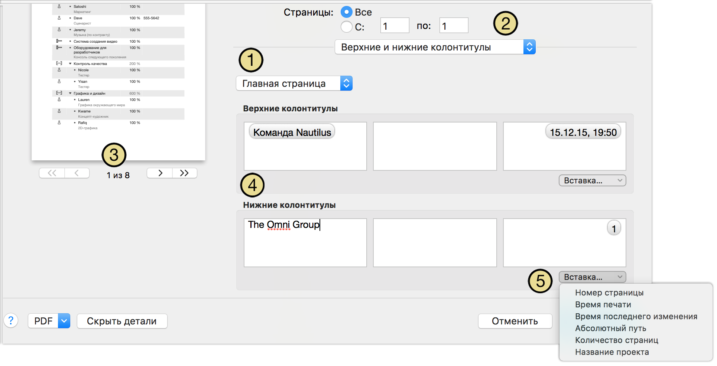This screenshot has height=366, width=717.
Task: Click the print preview page thumbnail
Action: click(118, 82)
